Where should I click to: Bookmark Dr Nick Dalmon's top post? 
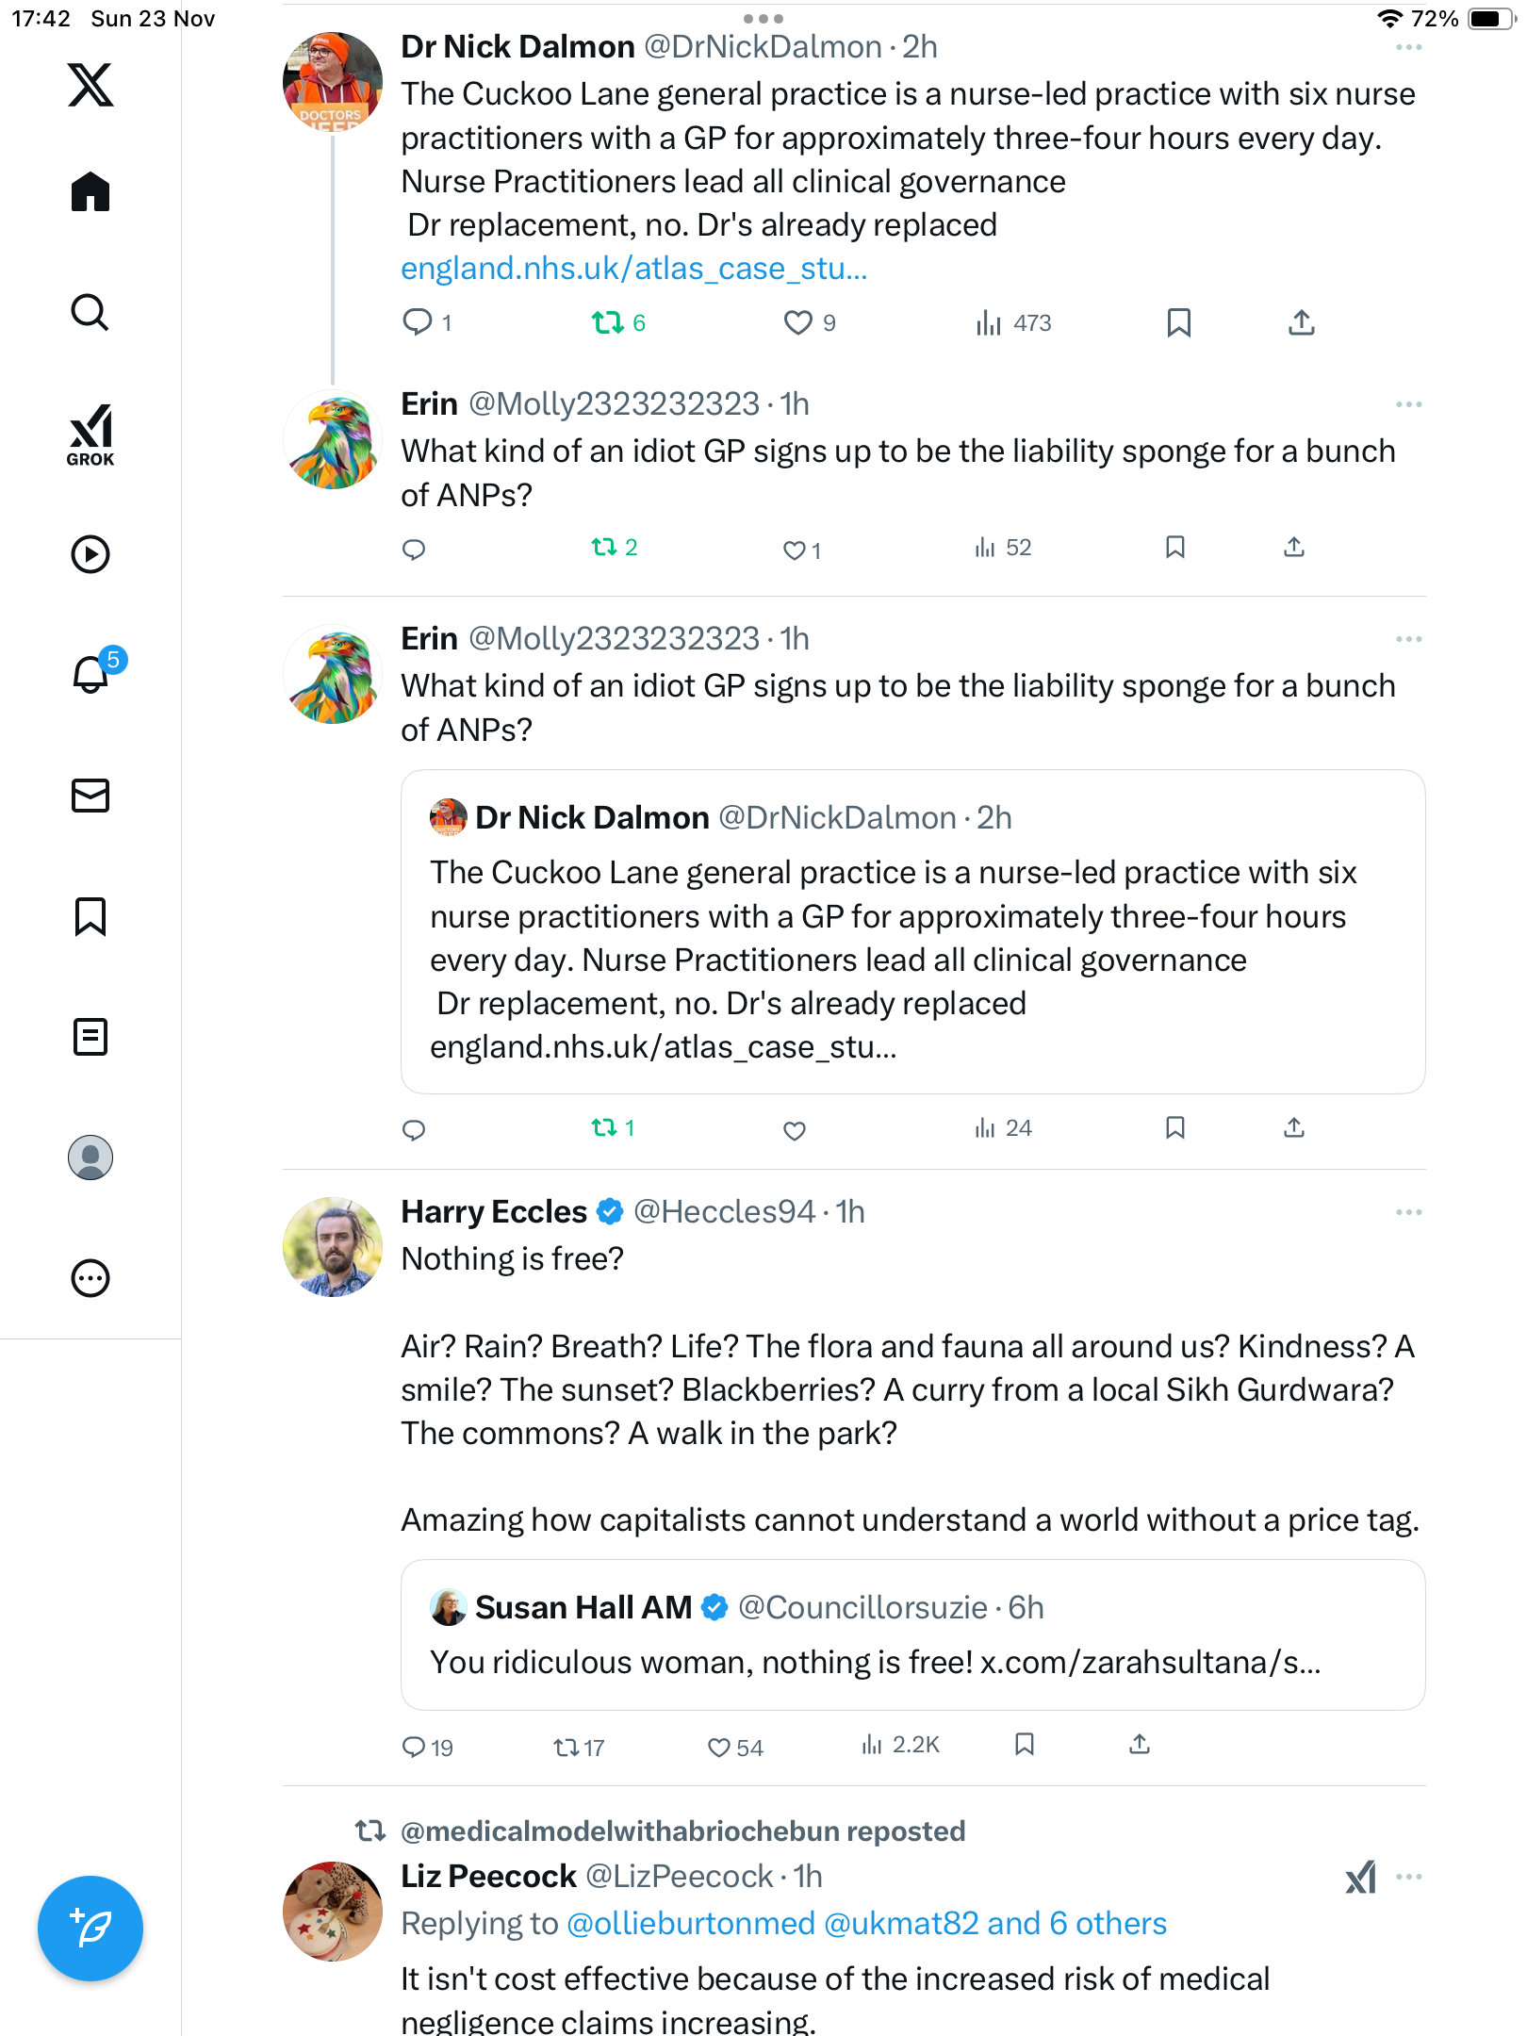point(1178,323)
